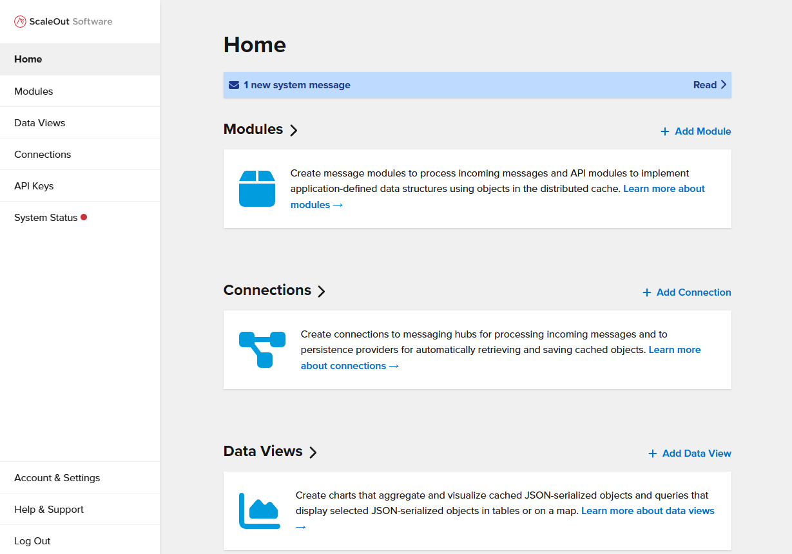This screenshot has width=792, height=554.
Task: Click the blue box Modules icon
Action: pos(257,189)
